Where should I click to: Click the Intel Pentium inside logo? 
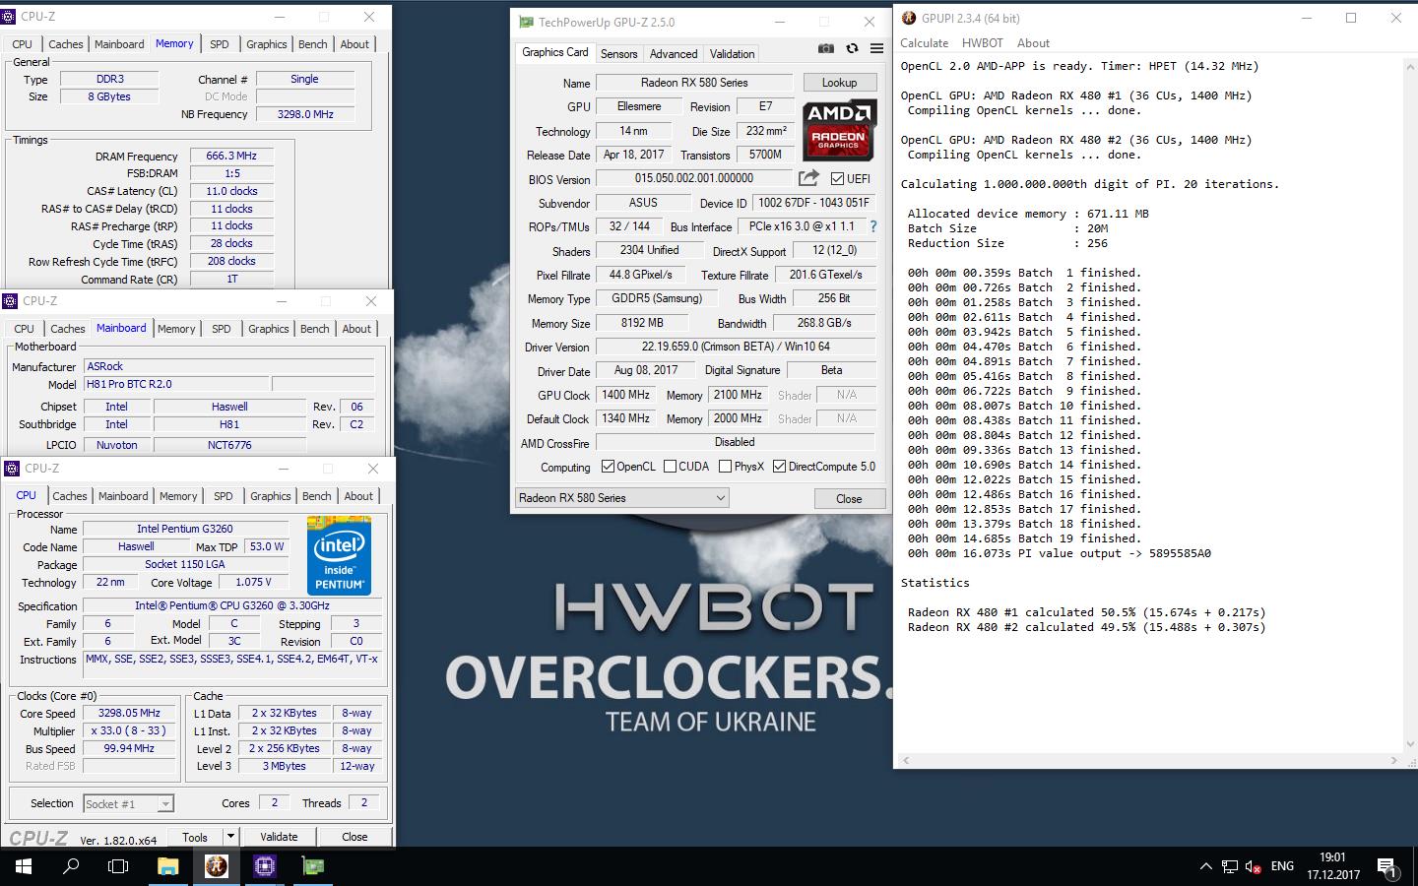click(x=339, y=554)
